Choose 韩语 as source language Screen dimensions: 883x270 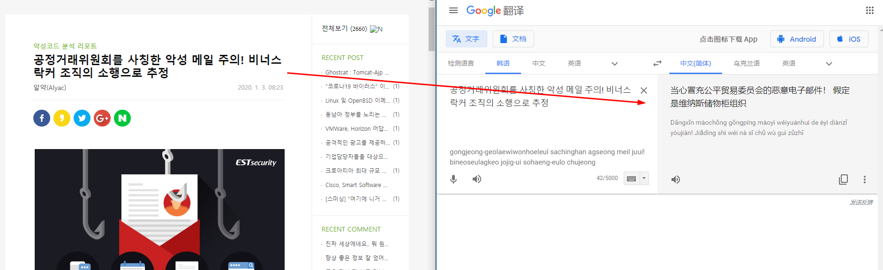[503, 63]
